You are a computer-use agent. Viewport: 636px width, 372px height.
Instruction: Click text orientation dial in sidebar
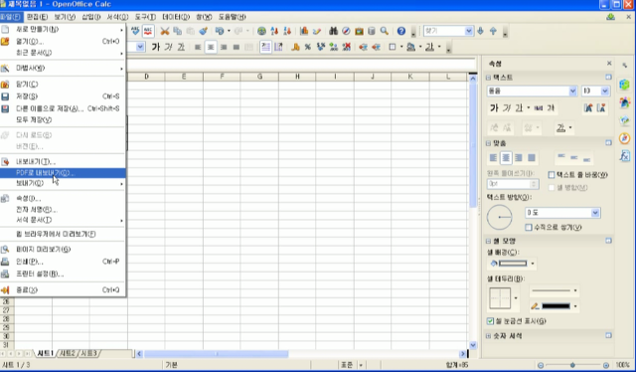499,217
